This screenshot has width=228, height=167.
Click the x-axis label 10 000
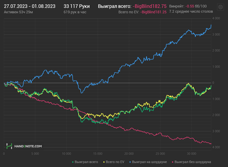(66, 154)
